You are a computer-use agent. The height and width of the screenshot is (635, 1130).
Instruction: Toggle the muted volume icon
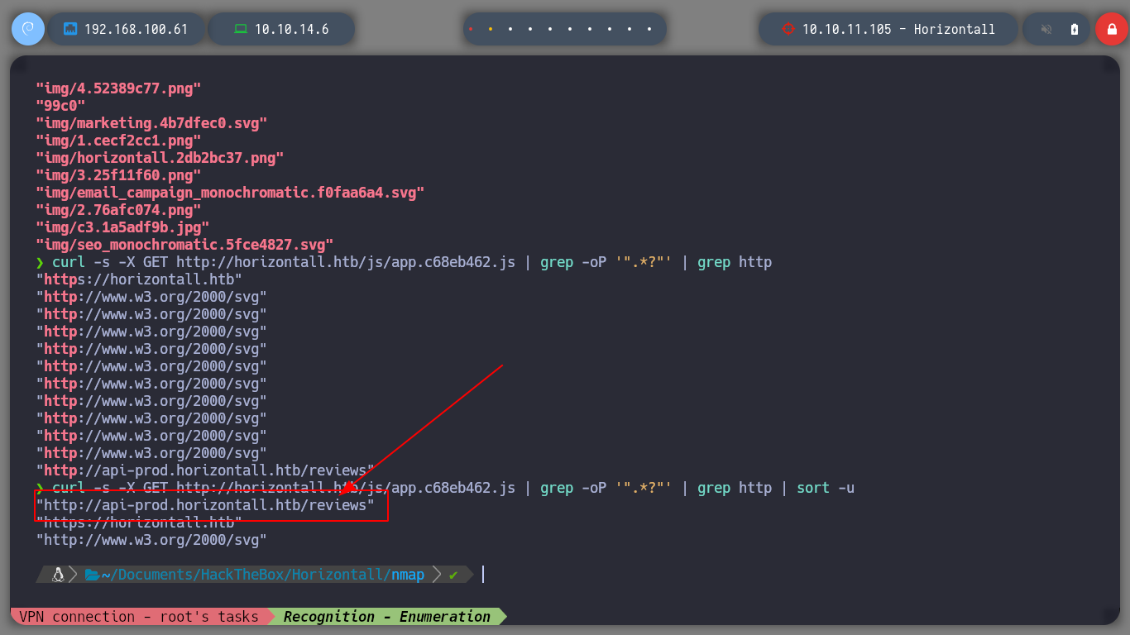tap(1046, 29)
